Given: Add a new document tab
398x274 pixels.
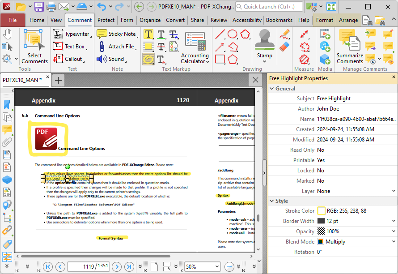Looking at the screenshot, I should coord(59,80).
